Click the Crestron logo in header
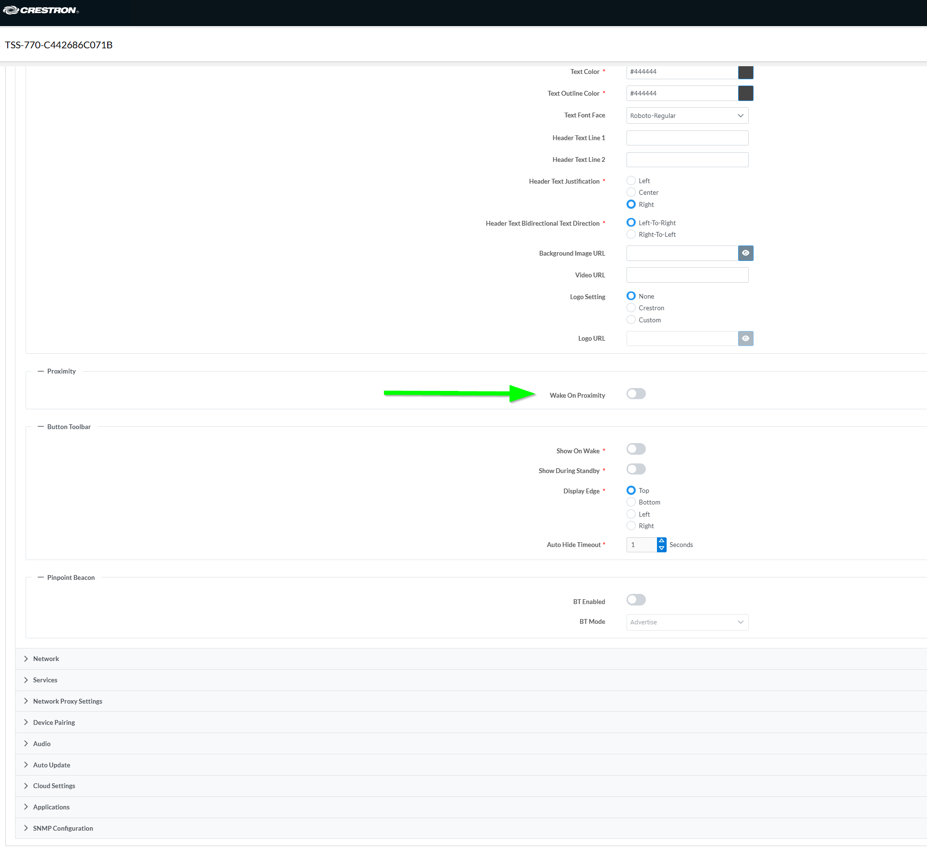 pyautogui.click(x=41, y=10)
